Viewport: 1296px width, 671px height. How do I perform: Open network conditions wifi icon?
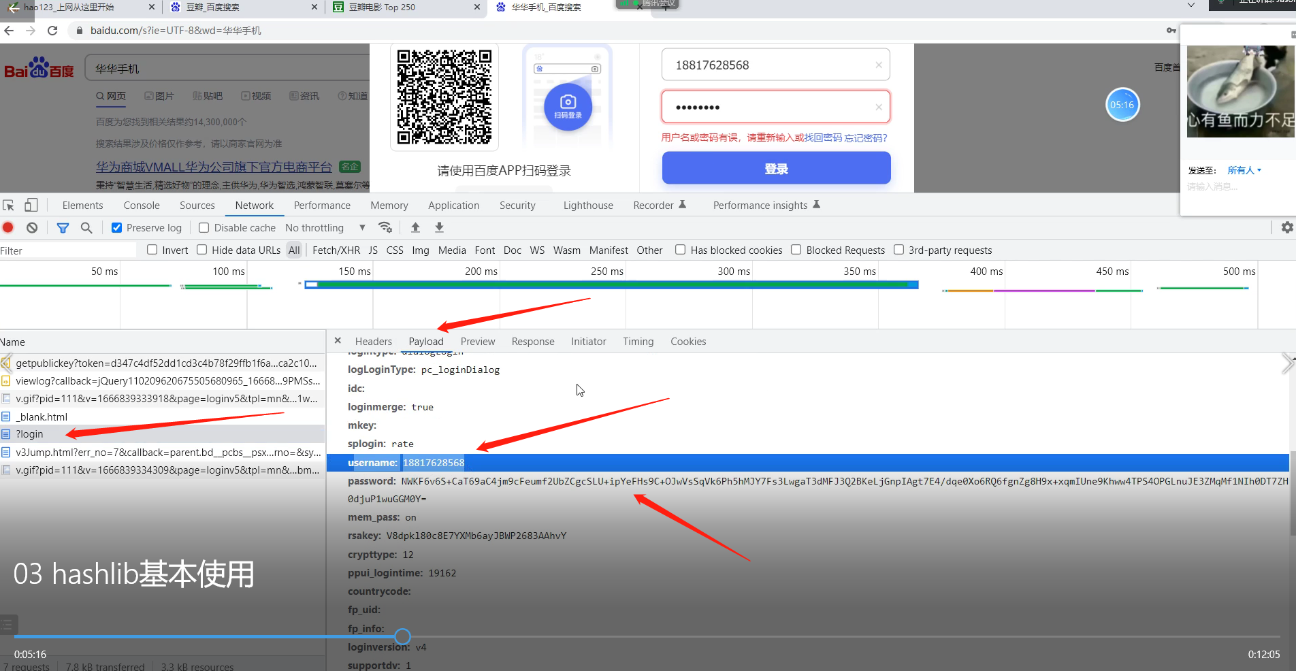click(385, 227)
